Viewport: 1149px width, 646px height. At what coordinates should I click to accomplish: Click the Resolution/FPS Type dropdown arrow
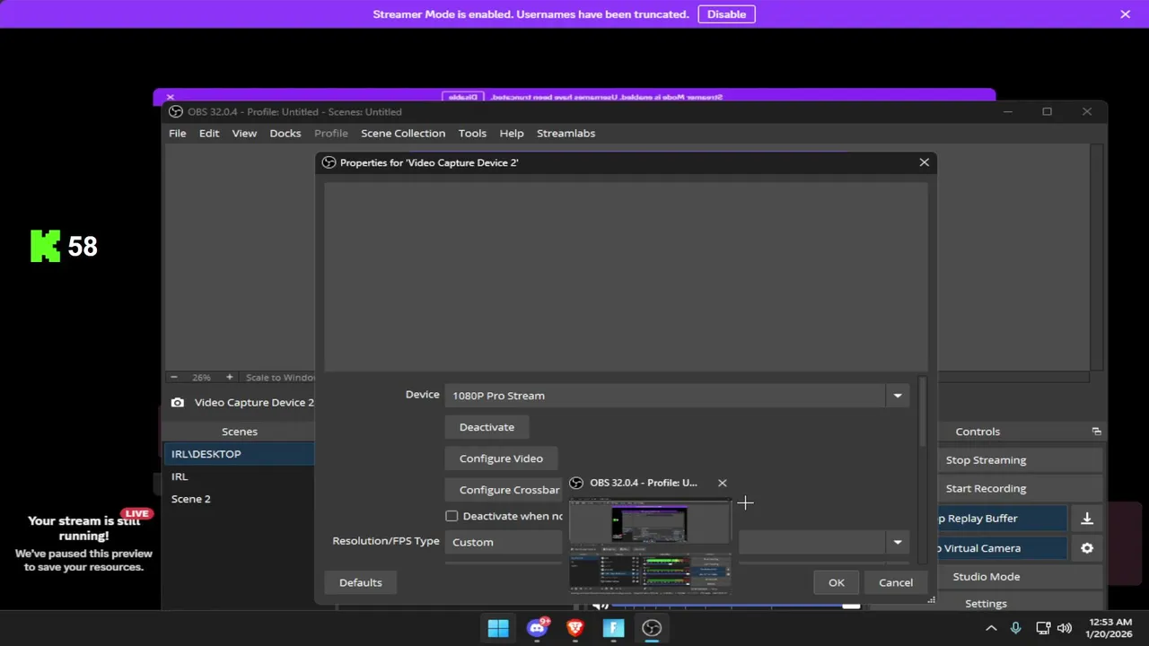click(x=898, y=542)
